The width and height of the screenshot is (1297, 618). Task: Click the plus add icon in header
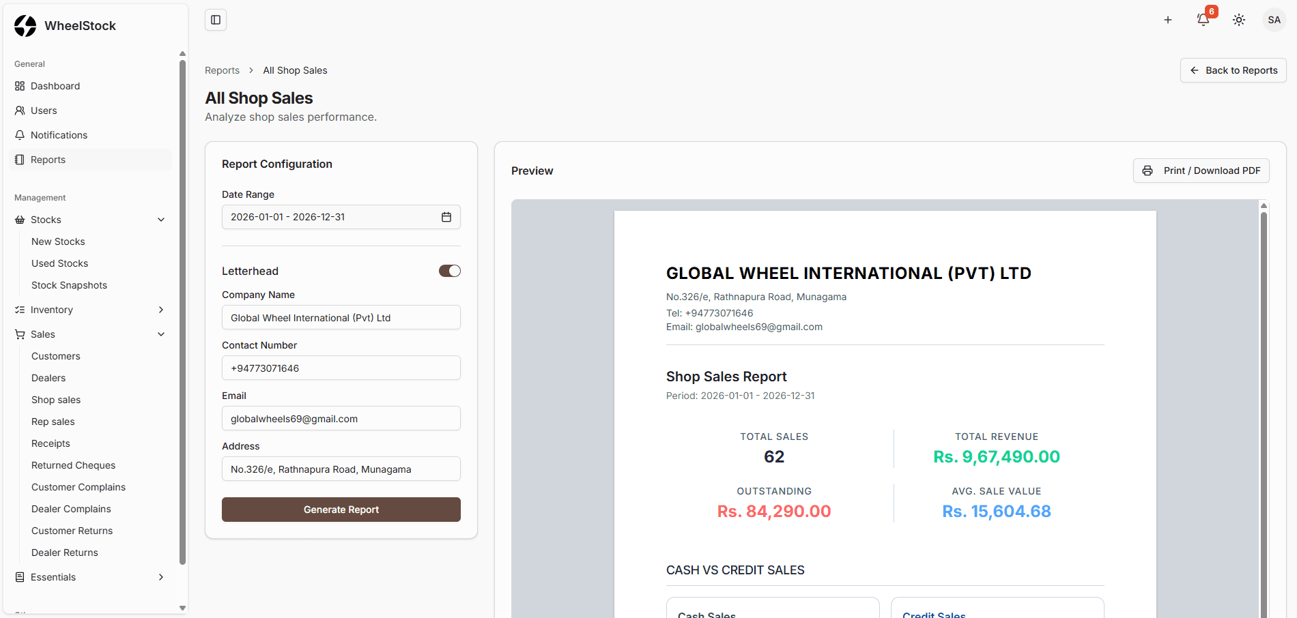[x=1168, y=20]
